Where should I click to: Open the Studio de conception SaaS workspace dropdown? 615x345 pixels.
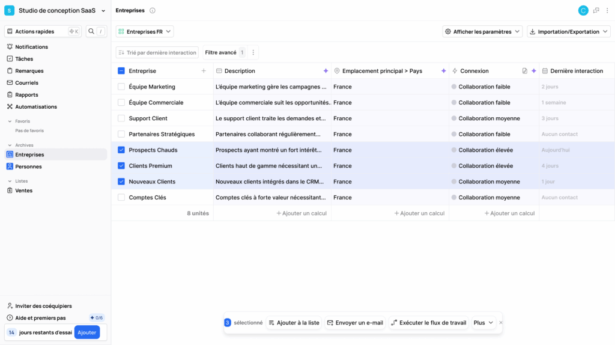[55, 11]
